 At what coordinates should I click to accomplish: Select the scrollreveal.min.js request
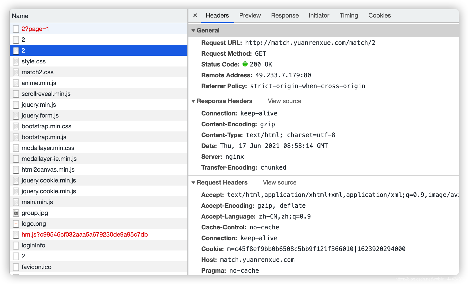click(x=99, y=94)
